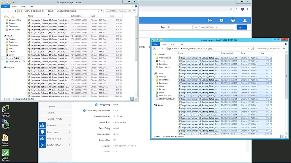Open Home tab in Storage manager demo window
The height and width of the screenshot is (163, 291).
[x=14, y=6]
